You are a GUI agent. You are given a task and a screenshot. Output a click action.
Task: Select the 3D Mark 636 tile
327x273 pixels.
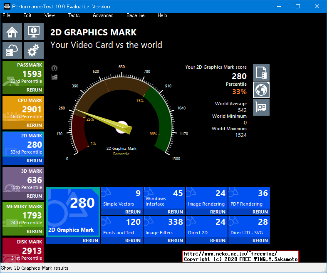(x=23, y=179)
